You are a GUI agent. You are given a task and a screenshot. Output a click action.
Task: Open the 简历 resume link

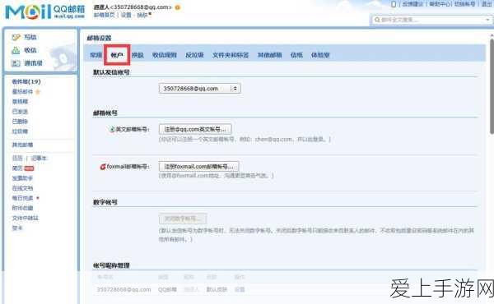click(x=17, y=168)
